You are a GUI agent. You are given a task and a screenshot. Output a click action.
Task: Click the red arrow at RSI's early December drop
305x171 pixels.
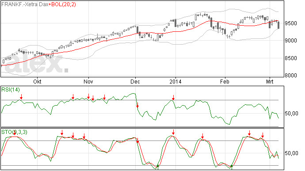coord(137,105)
